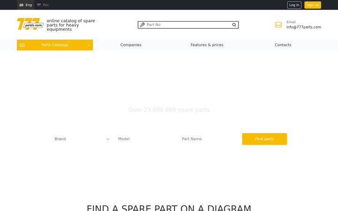Click the Brand dropdown chevron
The image size is (338, 211).
pos(108,139)
